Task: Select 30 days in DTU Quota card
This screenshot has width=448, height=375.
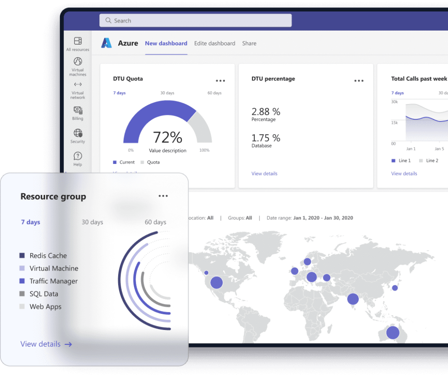Action: (167, 93)
